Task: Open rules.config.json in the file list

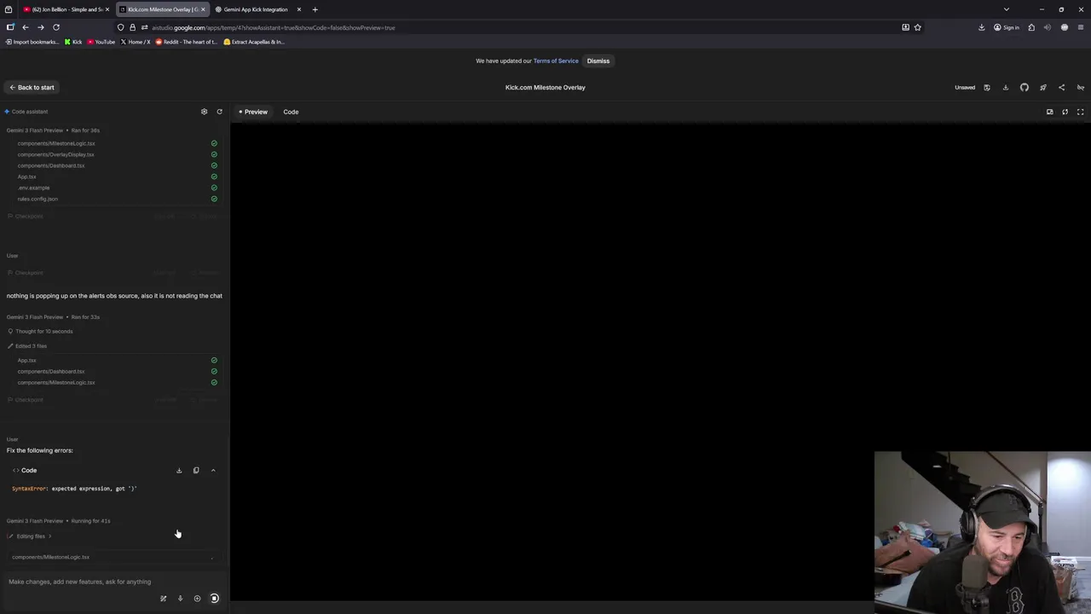Action: [x=38, y=199]
